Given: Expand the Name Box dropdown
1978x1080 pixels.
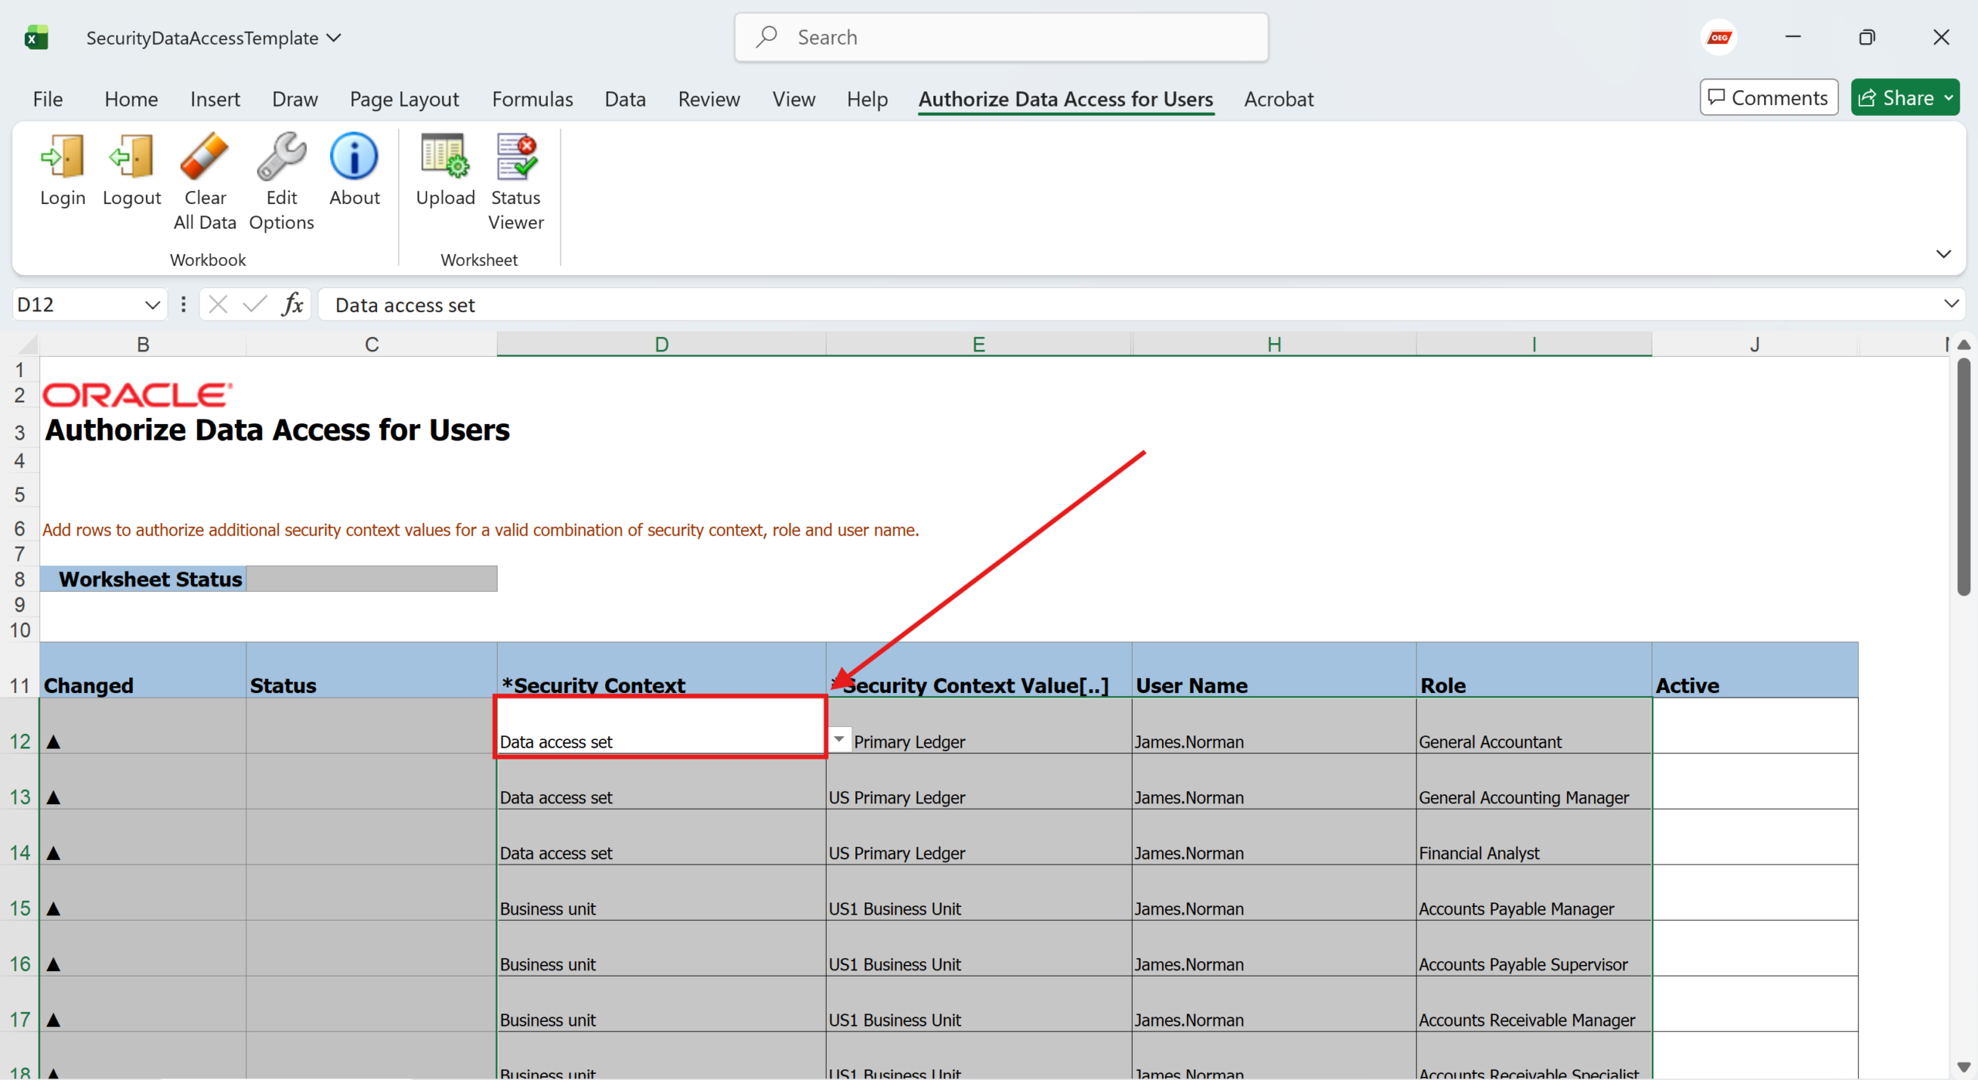Looking at the screenshot, I should 152,305.
